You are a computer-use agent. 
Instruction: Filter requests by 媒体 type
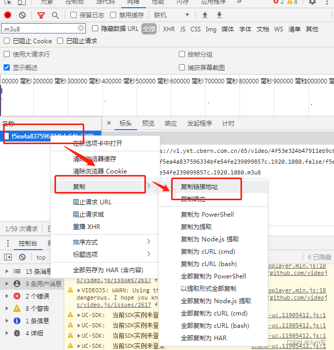tap(228, 29)
